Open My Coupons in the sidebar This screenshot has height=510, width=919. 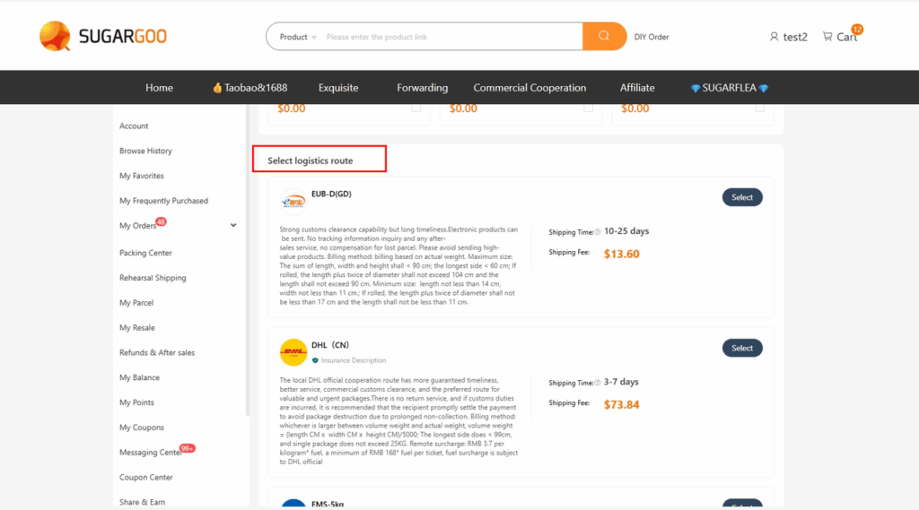point(142,428)
